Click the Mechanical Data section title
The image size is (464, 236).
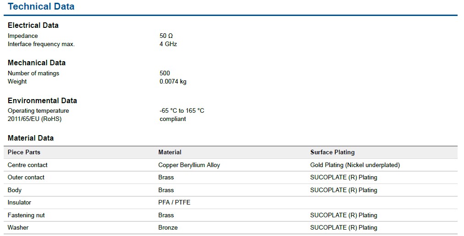tap(37, 63)
